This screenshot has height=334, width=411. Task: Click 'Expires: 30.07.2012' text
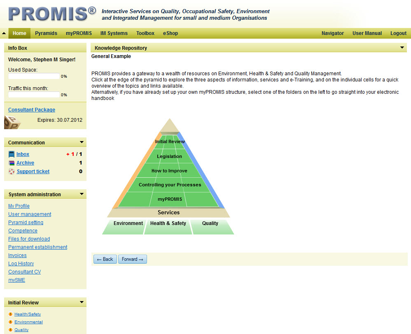click(60, 120)
